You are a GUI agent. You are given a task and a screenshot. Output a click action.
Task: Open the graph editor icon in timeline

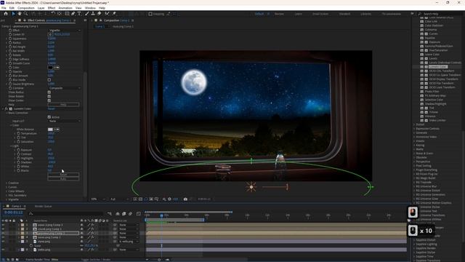pos(139,213)
